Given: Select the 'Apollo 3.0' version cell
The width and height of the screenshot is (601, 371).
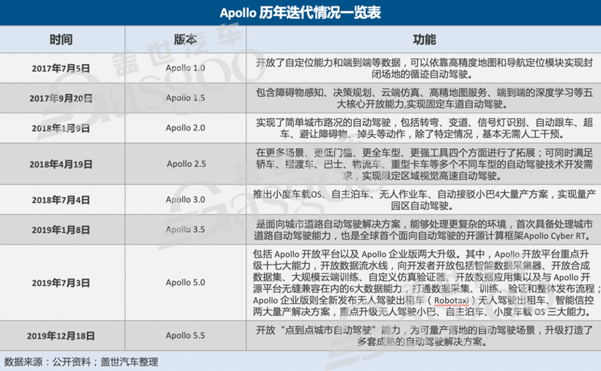Looking at the screenshot, I should click(185, 199).
